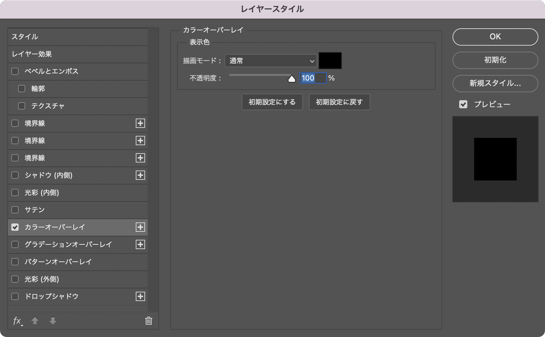Click the trash delete effect icon
545x337 pixels.
(x=149, y=321)
